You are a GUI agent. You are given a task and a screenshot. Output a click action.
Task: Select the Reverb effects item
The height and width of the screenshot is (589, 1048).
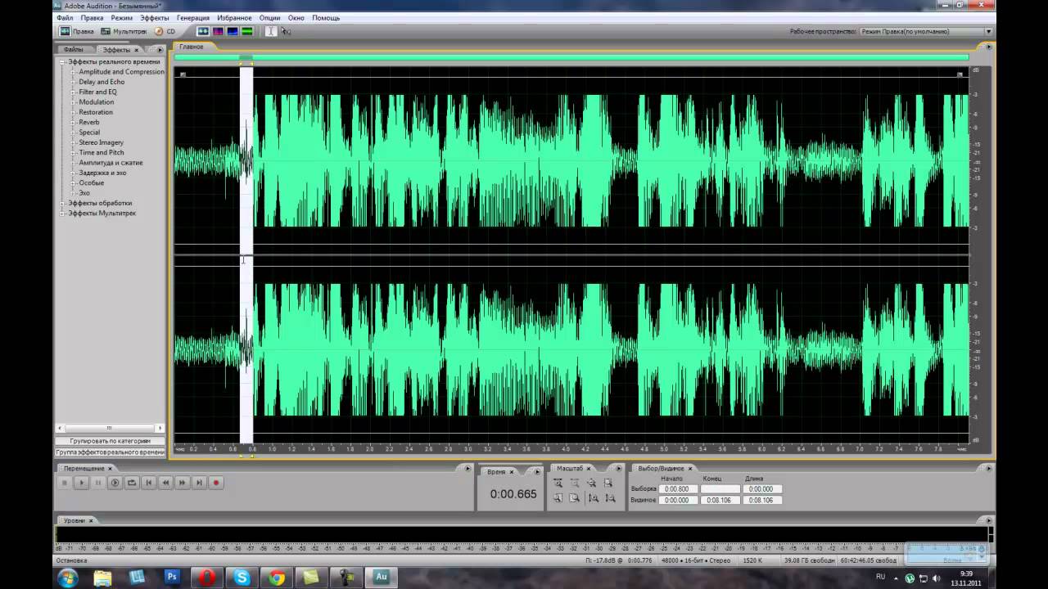(89, 122)
